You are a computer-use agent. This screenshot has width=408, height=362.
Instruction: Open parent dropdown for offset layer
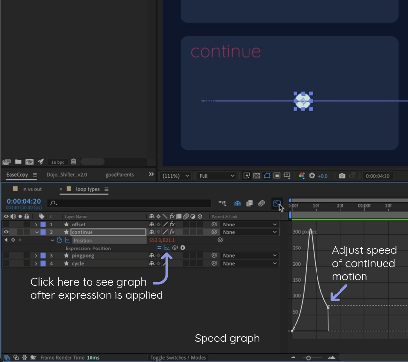[249, 225]
